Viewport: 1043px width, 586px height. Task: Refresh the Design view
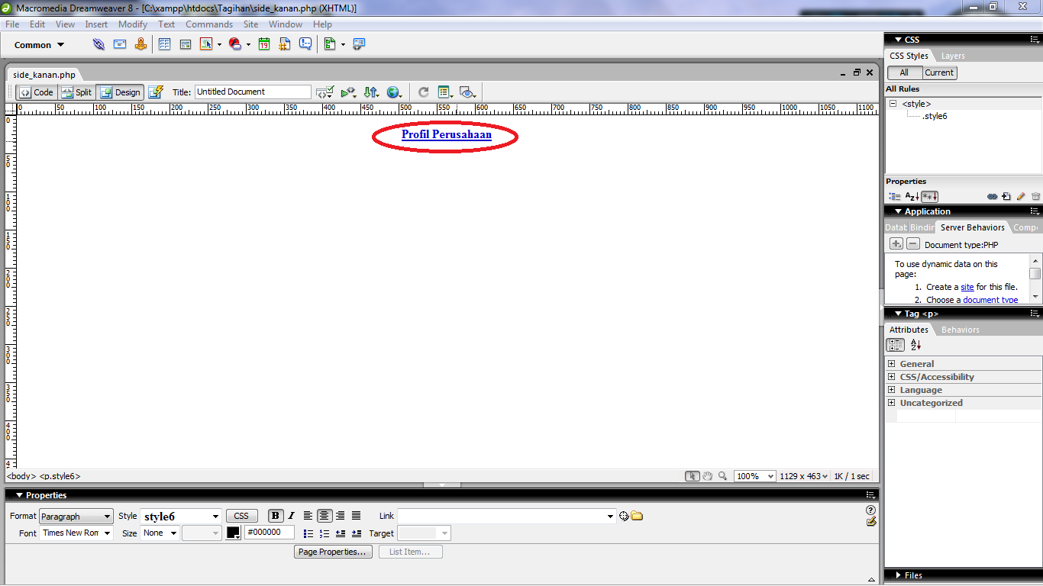(x=423, y=92)
